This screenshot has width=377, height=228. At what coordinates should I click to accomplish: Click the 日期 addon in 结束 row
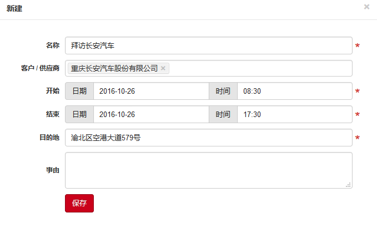point(79,115)
